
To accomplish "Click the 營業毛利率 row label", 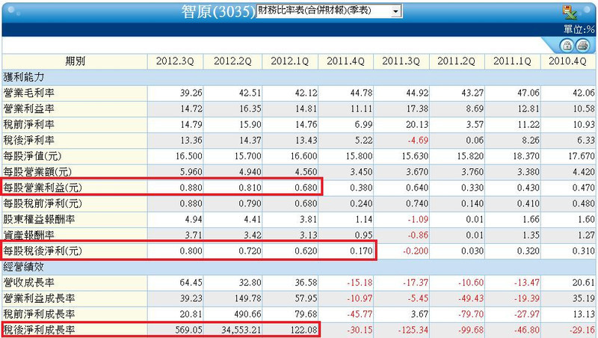I will [29, 93].
